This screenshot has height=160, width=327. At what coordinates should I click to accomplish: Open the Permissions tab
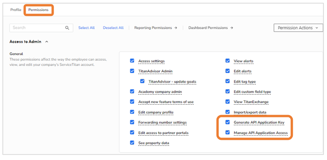tap(38, 10)
